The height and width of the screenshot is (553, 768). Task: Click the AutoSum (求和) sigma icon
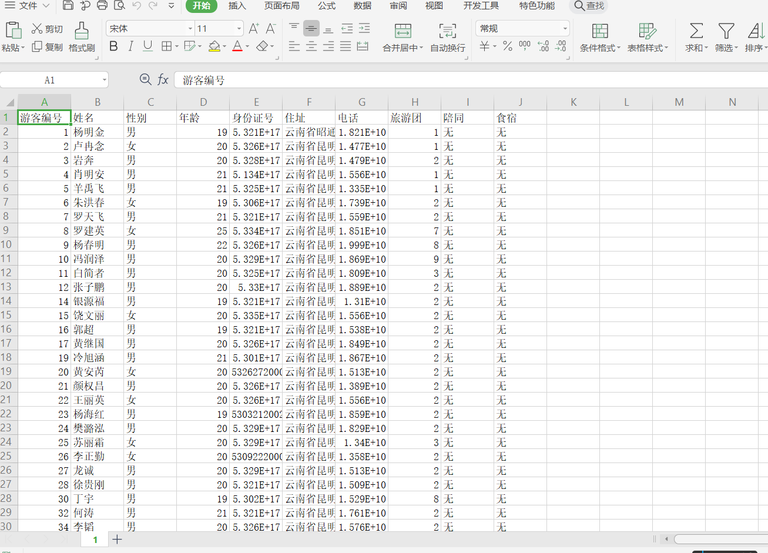696,31
